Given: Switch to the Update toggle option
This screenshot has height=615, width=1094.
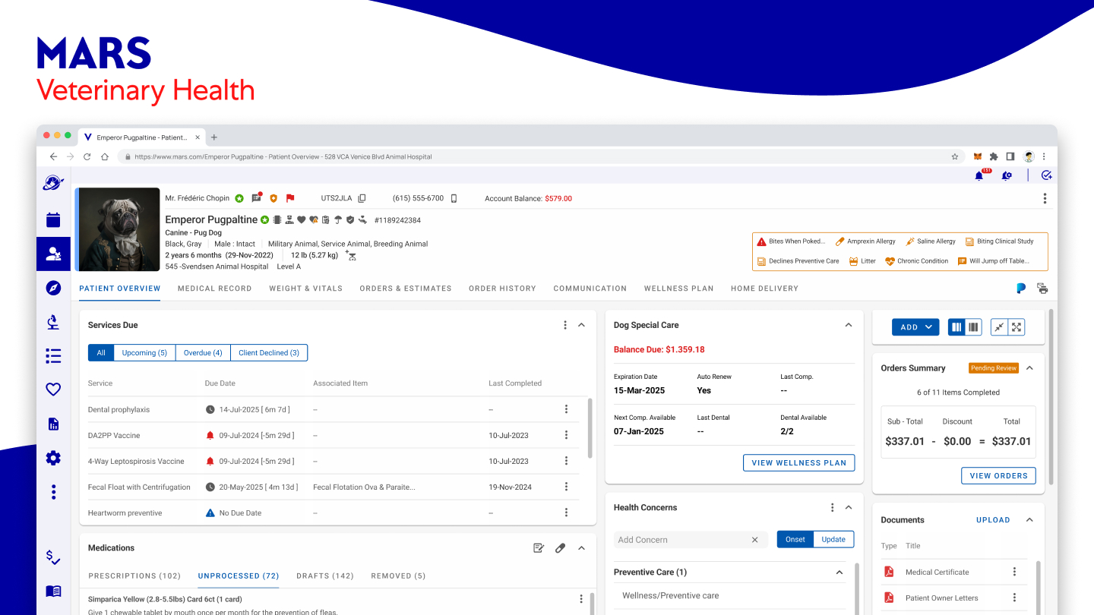Looking at the screenshot, I should click(833, 539).
